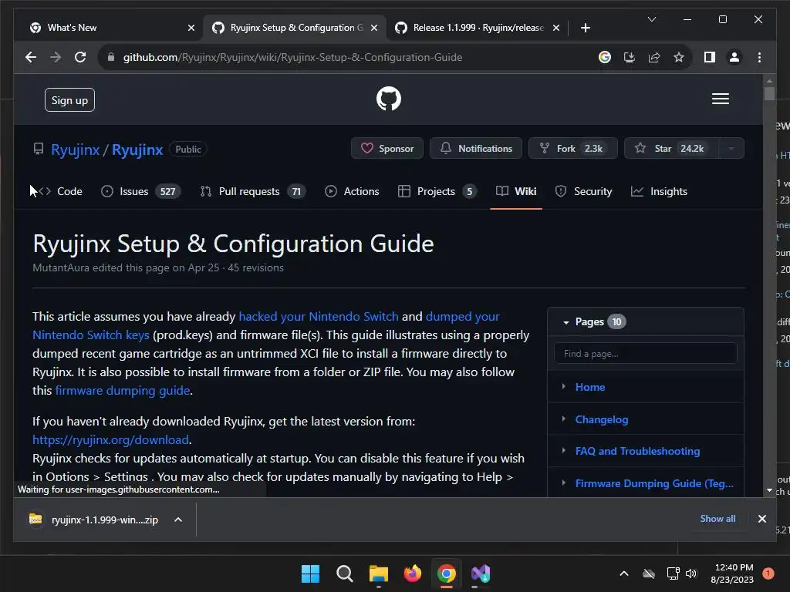Viewport: 790px width, 592px height.
Task: Click the Find a page search field
Action: [x=646, y=353]
